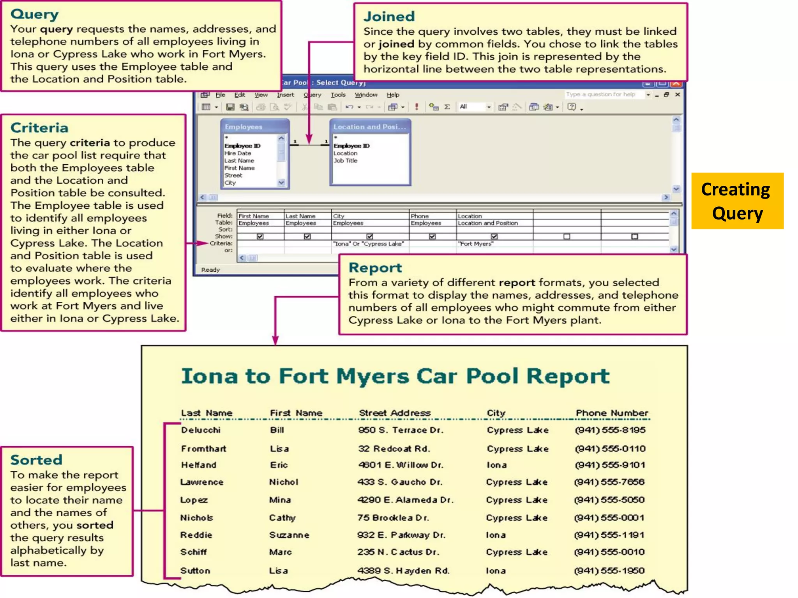
Task: Toggle Show checkbox for City column
Action: (370, 236)
